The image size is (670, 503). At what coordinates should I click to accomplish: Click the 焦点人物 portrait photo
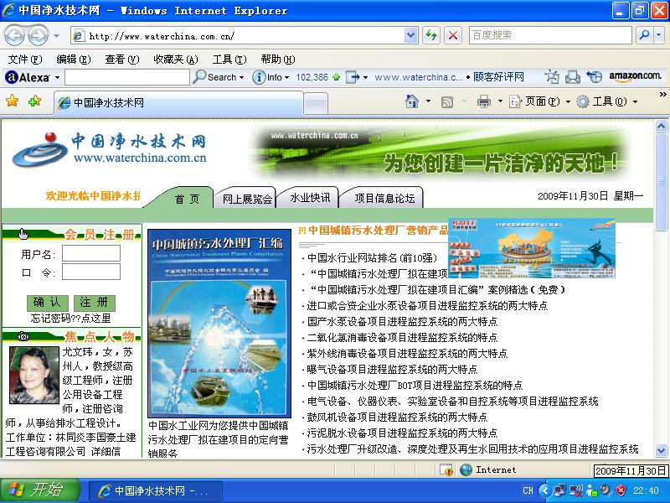(34, 375)
